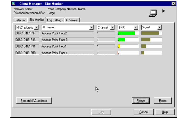Viewport: 193px width, 119px height.
Task: Click the green SNR bar for Floor2
Action: pos(126,33)
